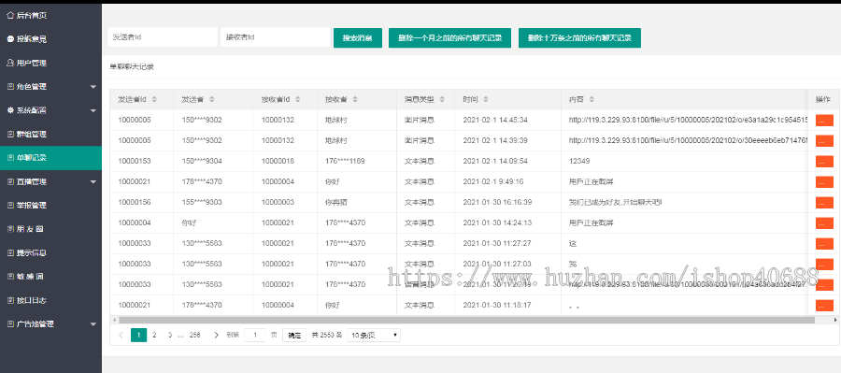Screen dimensions: 841x373
Task: Click orange action button for 16:16:39 row
Action: tap(824, 202)
